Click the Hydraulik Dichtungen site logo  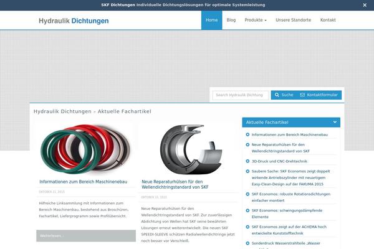[74, 21]
